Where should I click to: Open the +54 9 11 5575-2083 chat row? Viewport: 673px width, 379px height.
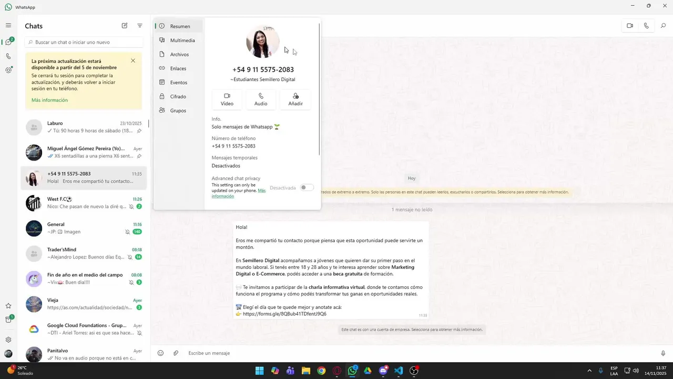tap(84, 178)
